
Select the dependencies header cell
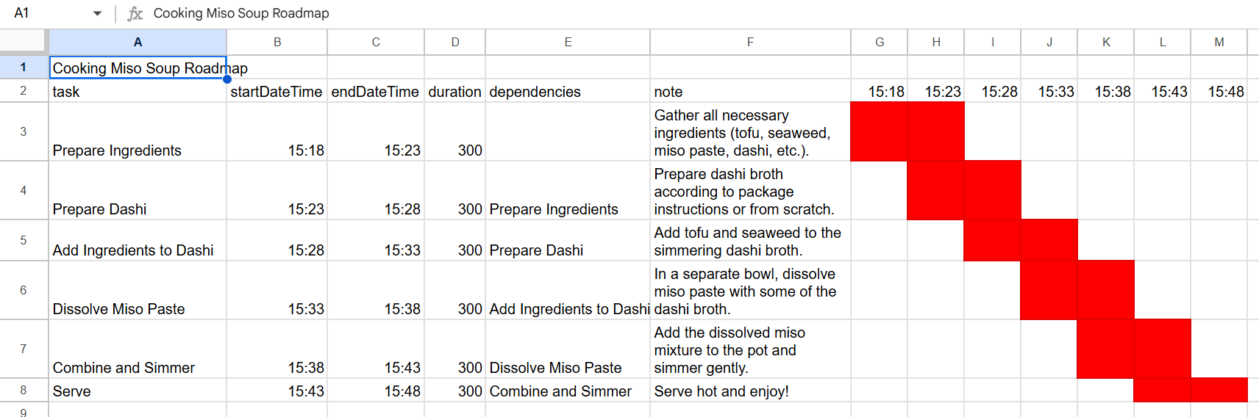[x=568, y=91]
